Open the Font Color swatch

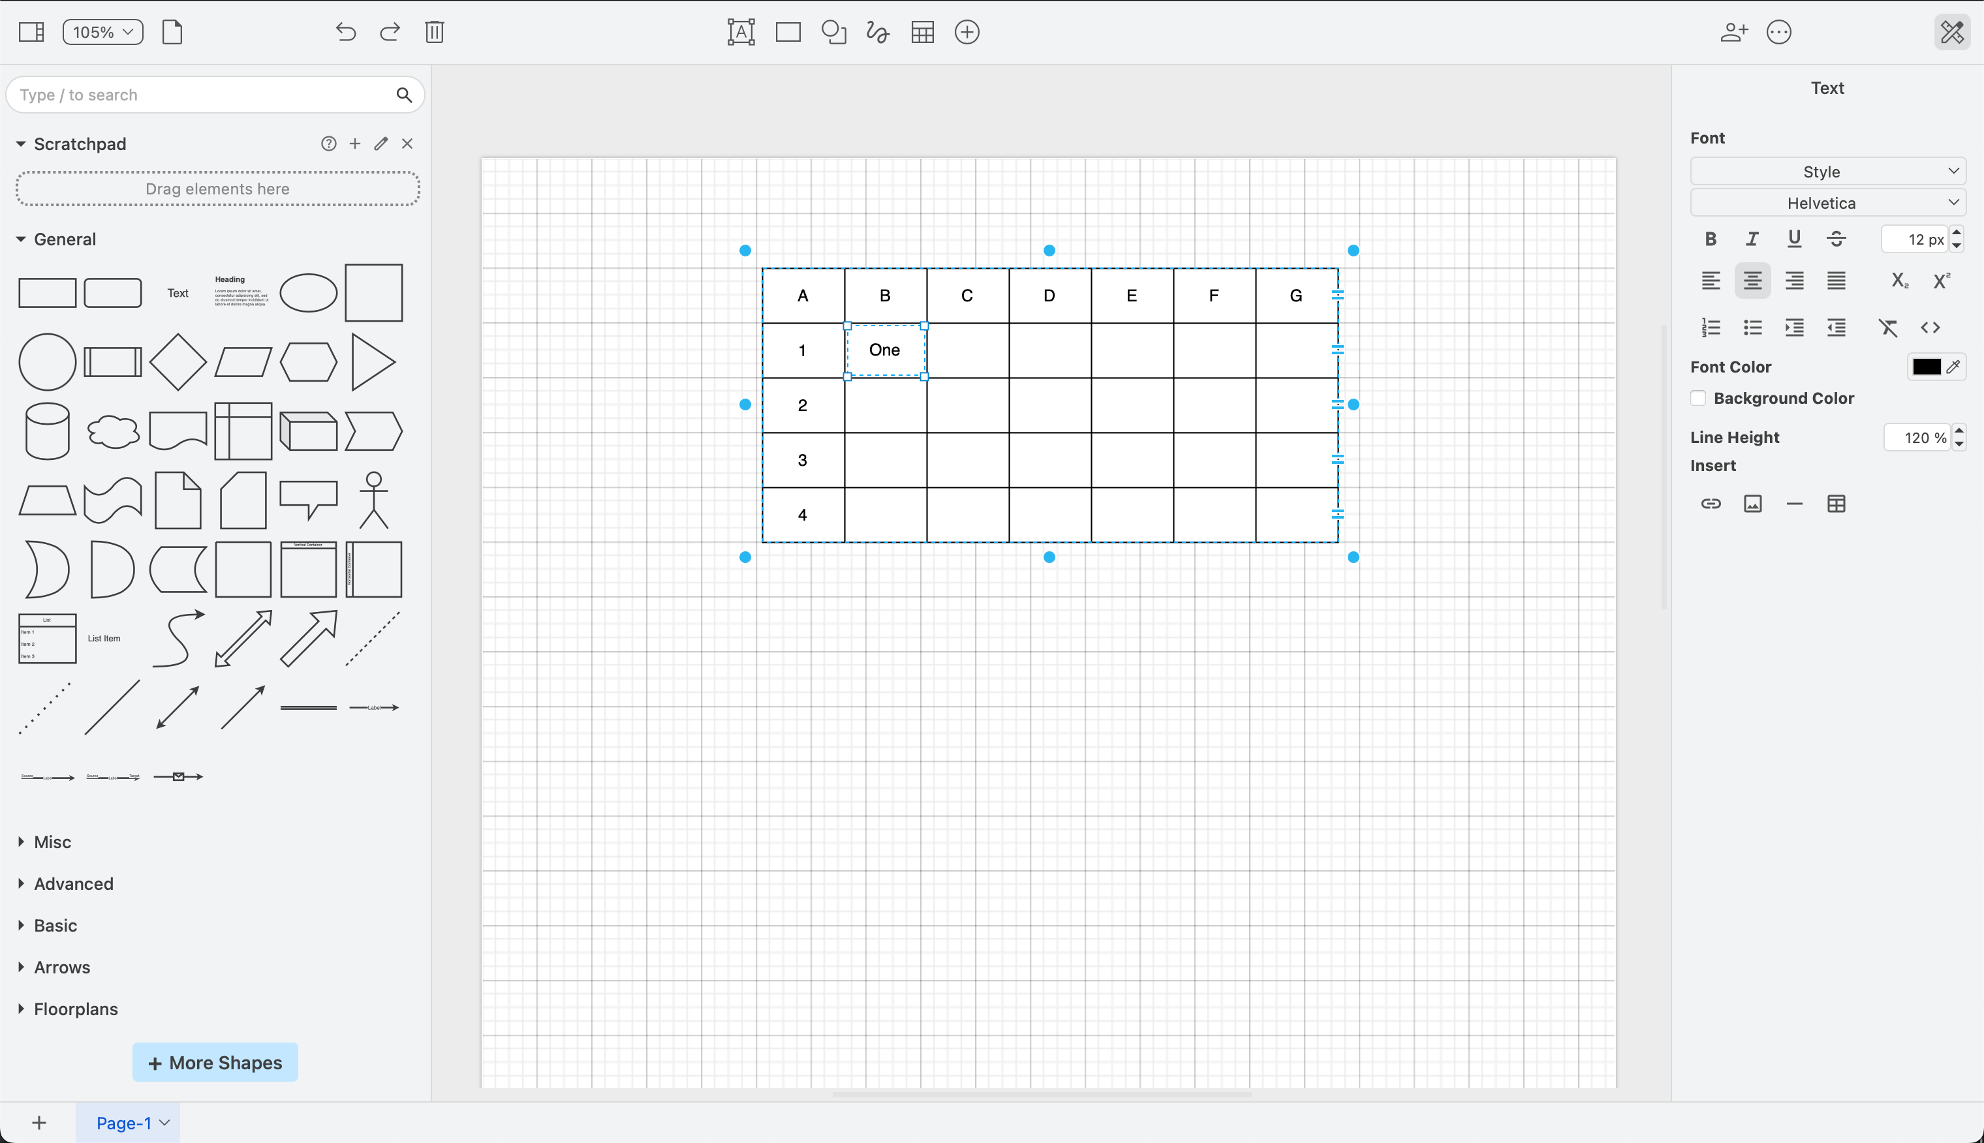click(1927, 367)
